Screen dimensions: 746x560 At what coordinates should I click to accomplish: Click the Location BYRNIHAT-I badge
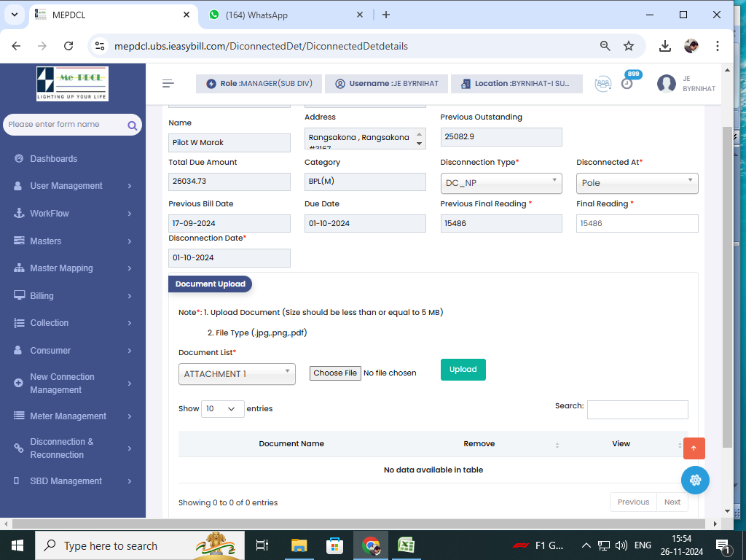[x=517, y=84]
